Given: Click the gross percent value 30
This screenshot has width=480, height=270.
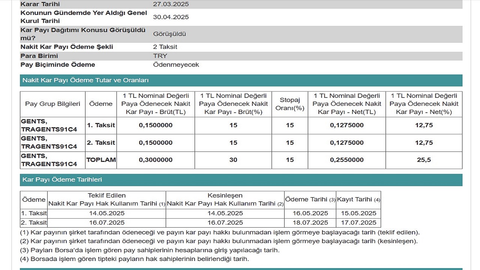Looking at the screenshot, I should (x=233, y=160).
